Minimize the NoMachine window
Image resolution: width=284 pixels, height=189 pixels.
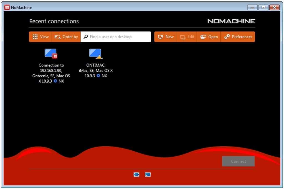tap(252, 7)
